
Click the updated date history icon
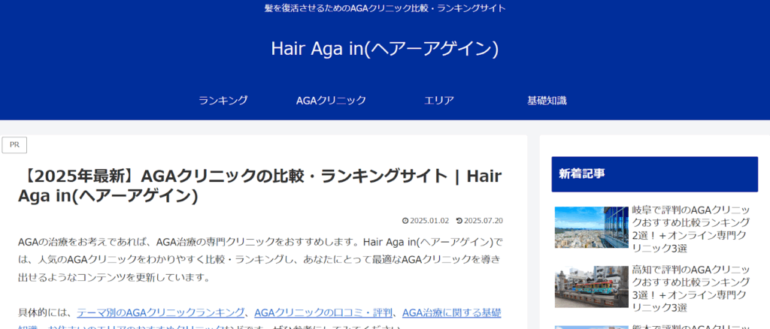click(x=459, y=221)
